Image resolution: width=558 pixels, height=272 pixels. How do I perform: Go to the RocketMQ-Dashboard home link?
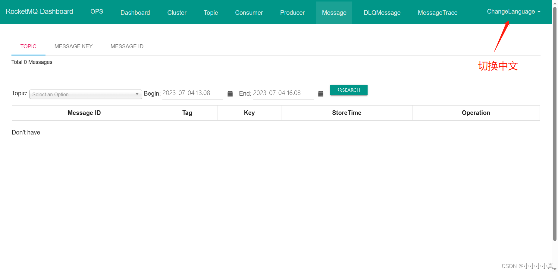[x=39, y=11]
